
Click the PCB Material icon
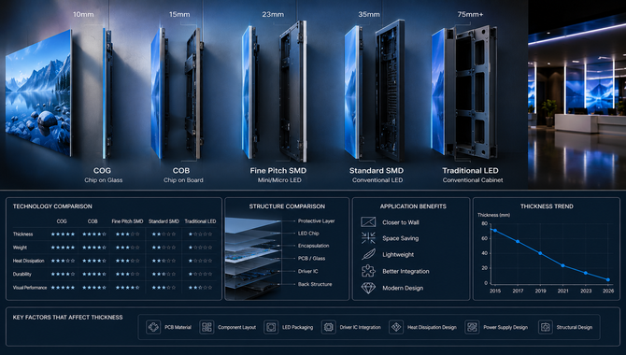(153, 327)
